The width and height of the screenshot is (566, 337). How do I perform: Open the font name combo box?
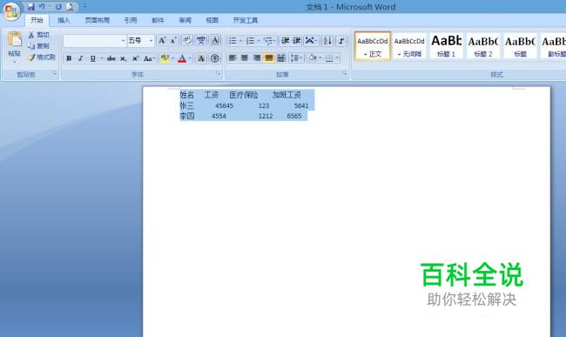point(95,40)
